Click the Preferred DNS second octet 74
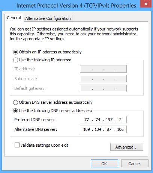Viewport: 153px width, 173px height. pos(98,120)
